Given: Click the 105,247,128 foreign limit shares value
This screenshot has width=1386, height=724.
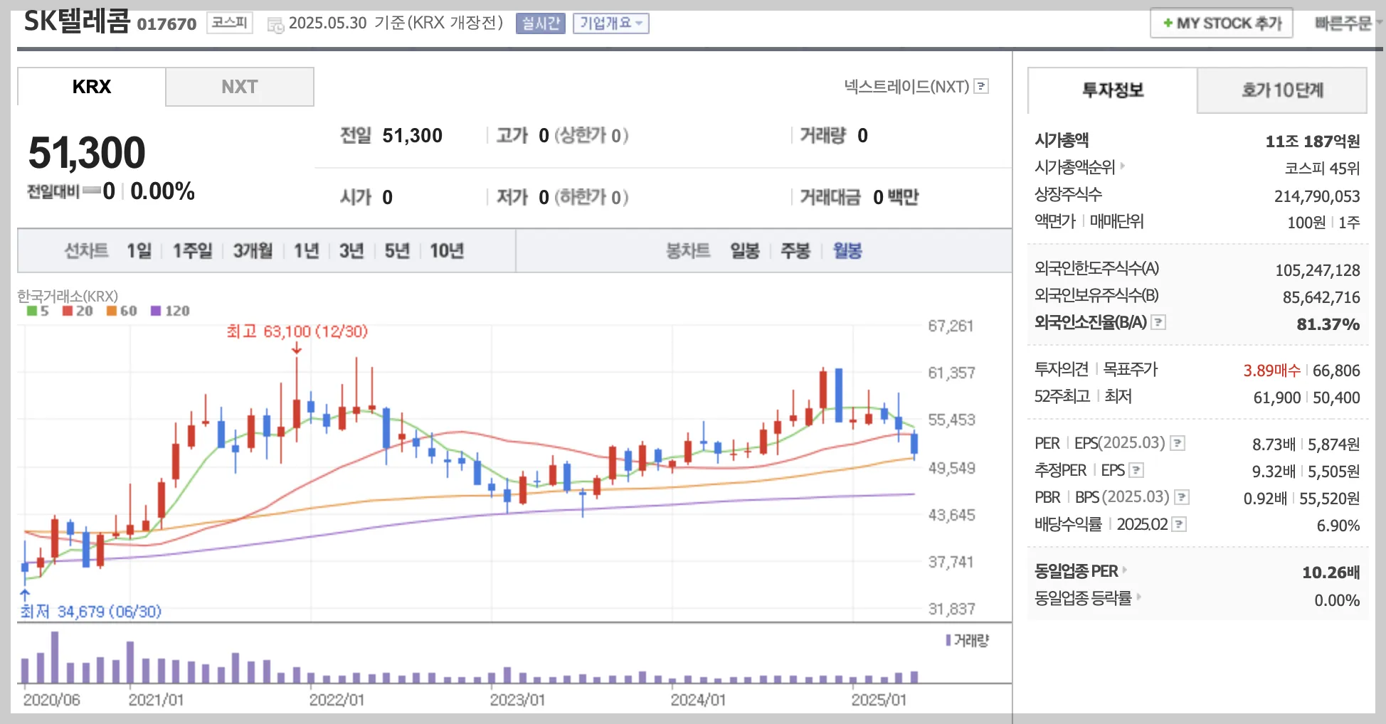Looking at the screenshot, I should 1317,270.
